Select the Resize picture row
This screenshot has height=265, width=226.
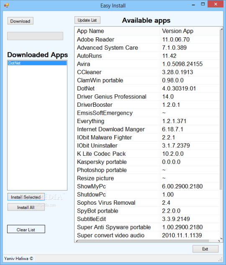[147, 178]
